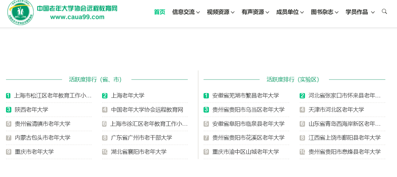Screen dimensions: 397x177
Task: Click rank badge 2 beside 上海老年大学
Action: coord(105,96)
